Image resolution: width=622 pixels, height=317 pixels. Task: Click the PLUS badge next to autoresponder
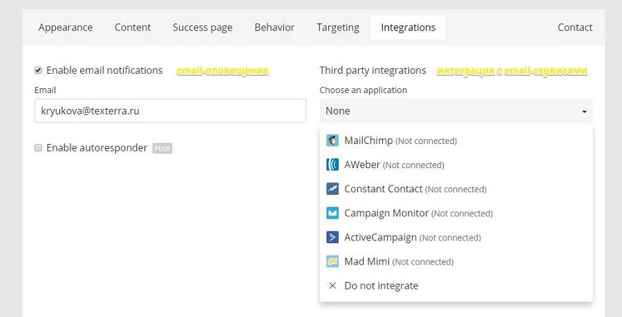pos(162,148)
